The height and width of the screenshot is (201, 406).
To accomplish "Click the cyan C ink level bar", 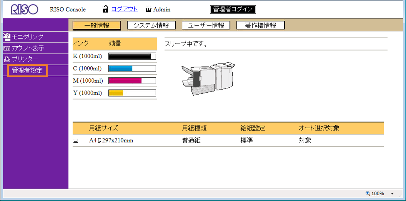I will click(x=132, y=69).
